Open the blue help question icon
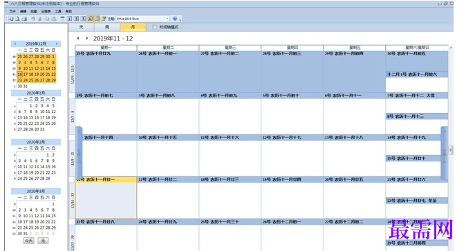The width and height of the screenshot is (466, 251). (175, 19)
